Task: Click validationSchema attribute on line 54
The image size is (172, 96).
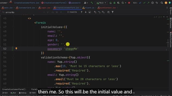Action: pyautogui.click(x=54, y=58)
